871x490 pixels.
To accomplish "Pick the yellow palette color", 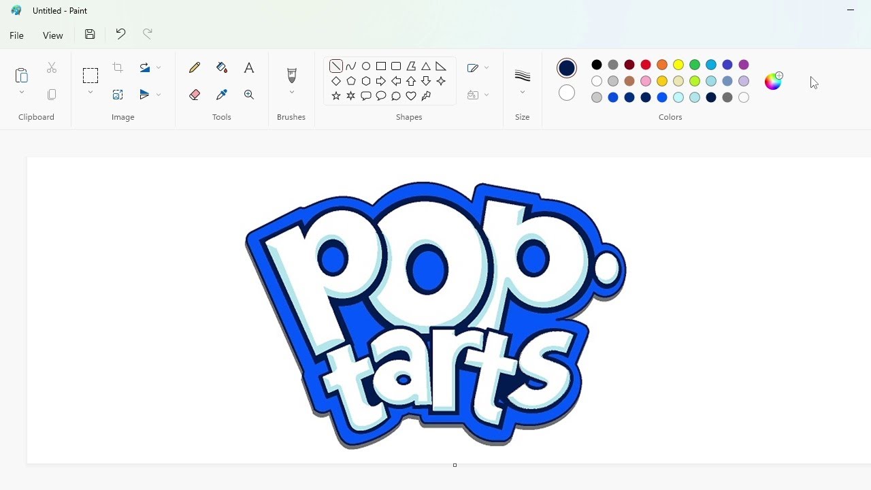I will pos(678,65).
